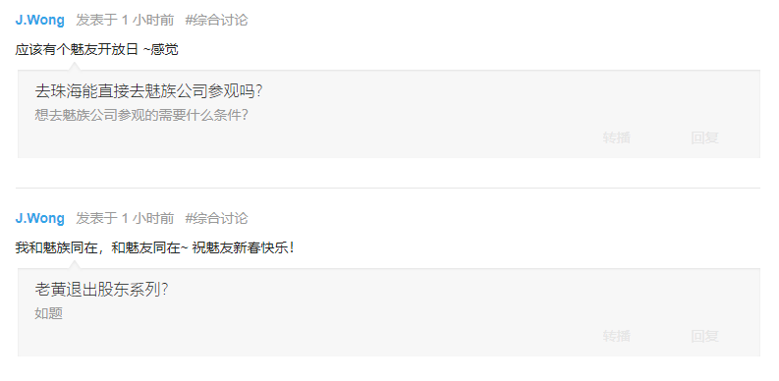Click the description 想去魅族公司参观的需要什么条件?

pyautogui.click(x=141, y=115)
